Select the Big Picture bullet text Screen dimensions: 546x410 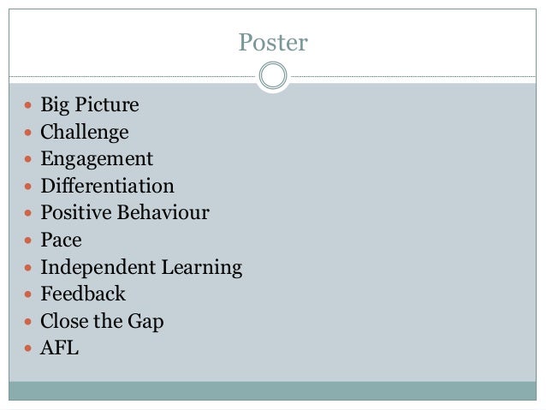90,104
